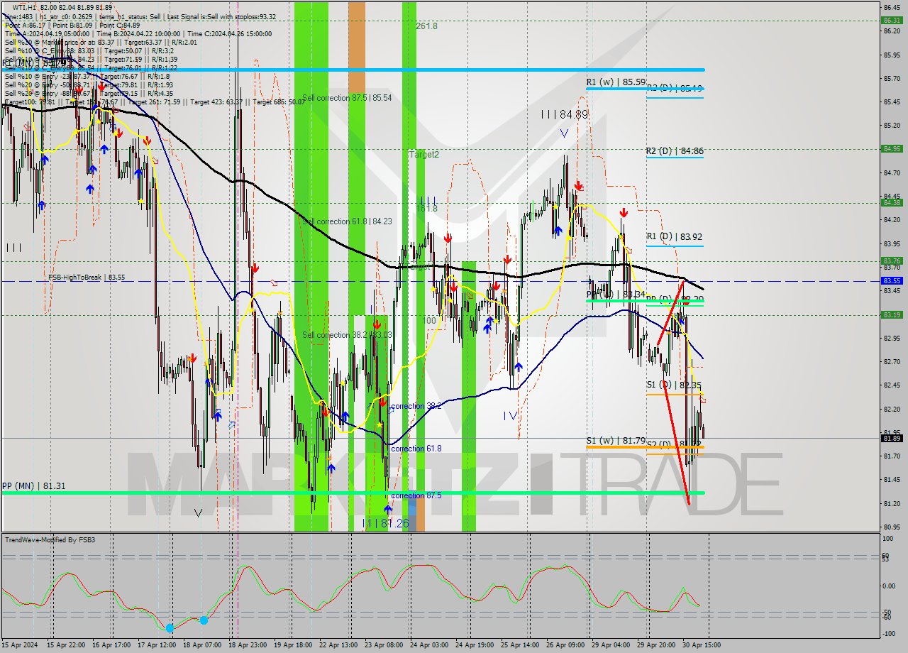Click the 'Last Signal is:Sell with stoploss:93.32' line
The width and height of the screenshot is (908, 653).
coord(221,16)
